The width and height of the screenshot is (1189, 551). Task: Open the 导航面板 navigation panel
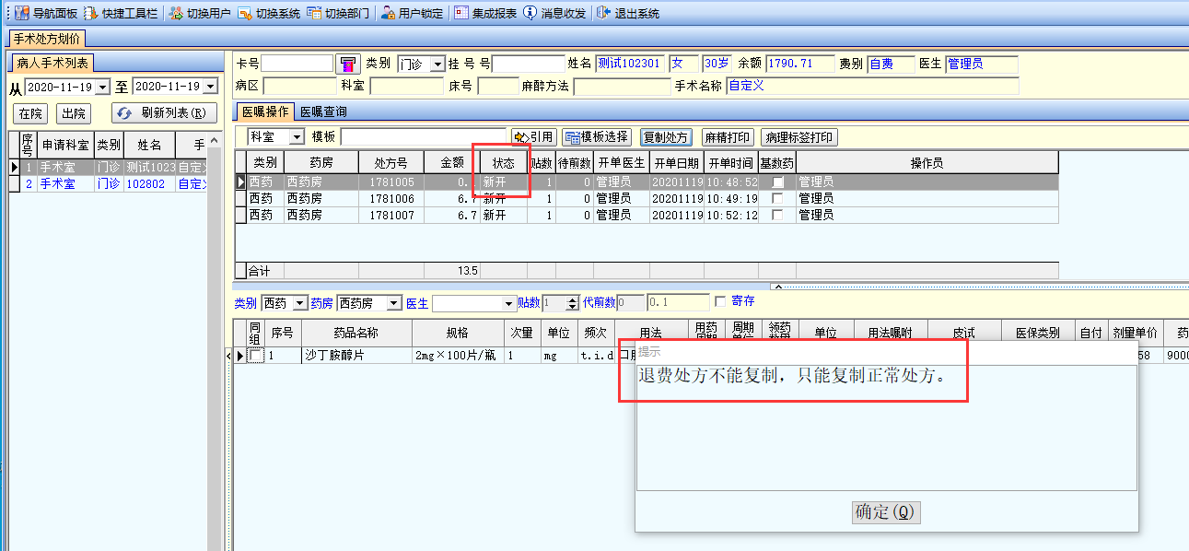coord(47,14)
